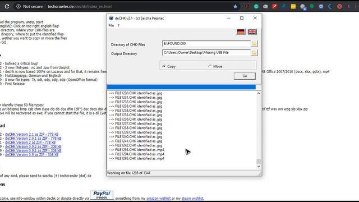Donate via the PayPal Spenden button
The width and height of the screenshot is (359, 202).
(102, 195)
